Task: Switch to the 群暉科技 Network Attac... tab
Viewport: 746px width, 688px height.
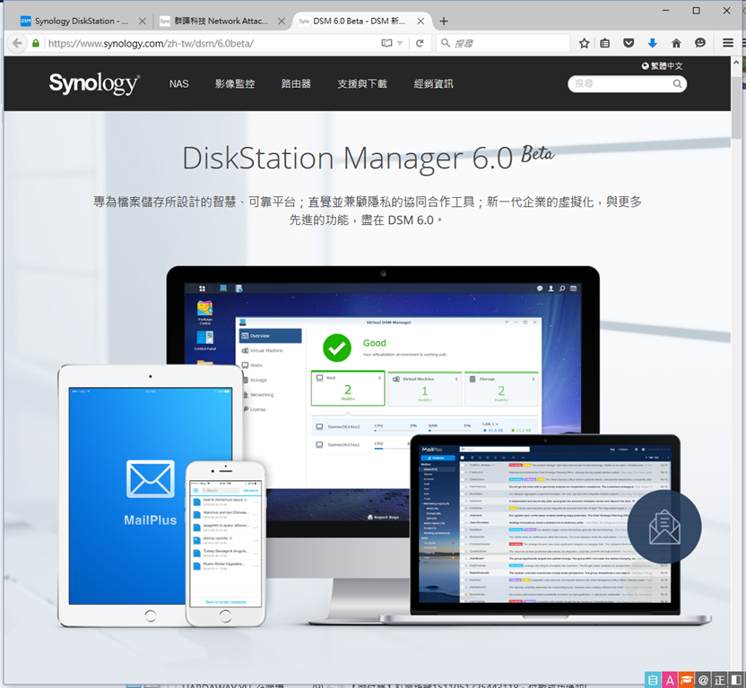Action: tap(221, 21)
